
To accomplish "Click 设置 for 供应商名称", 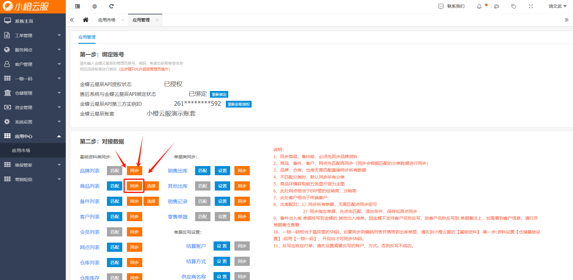I will [222, 276].
